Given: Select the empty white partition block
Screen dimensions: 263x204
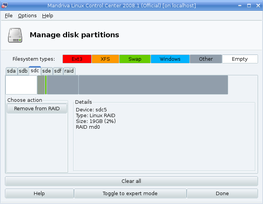Looking at the screenshot, I should coord(21,85).
